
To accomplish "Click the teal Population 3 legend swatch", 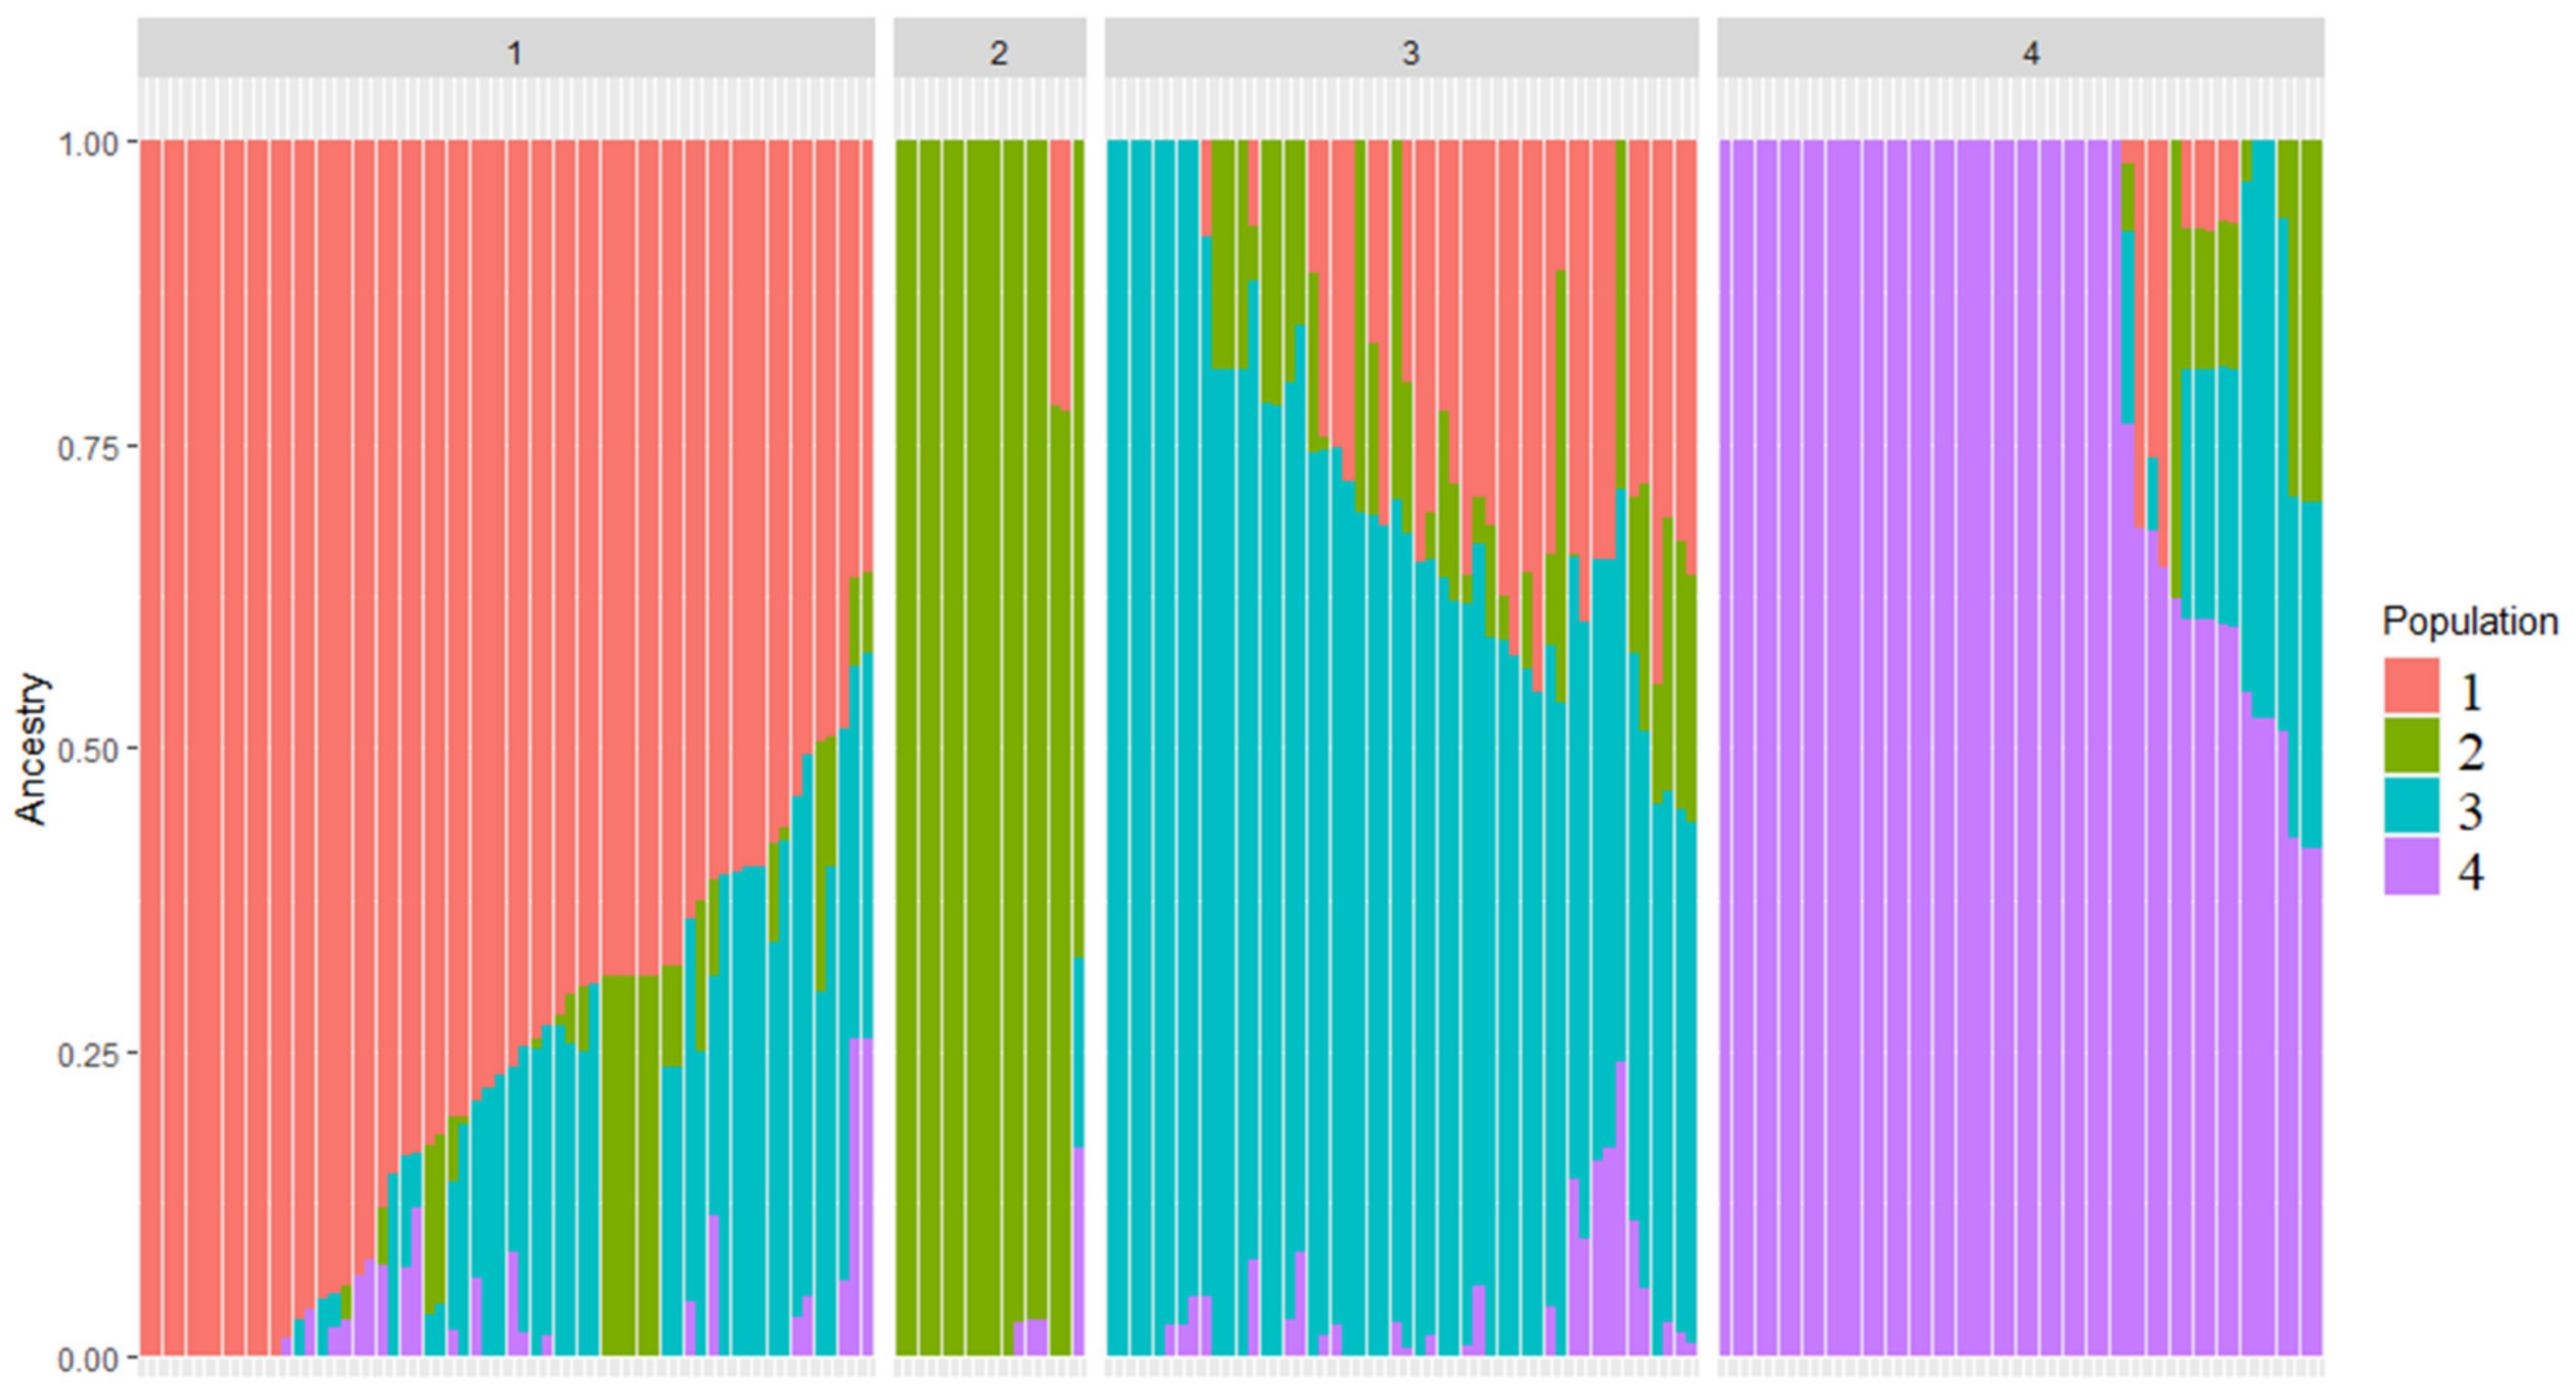I will 2411,806.
